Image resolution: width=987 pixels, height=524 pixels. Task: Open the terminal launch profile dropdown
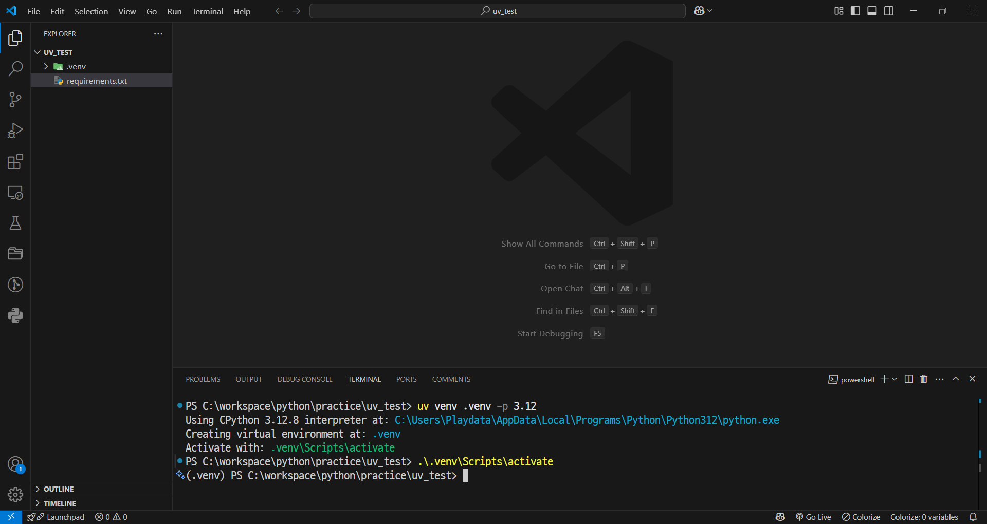(894, 379)
